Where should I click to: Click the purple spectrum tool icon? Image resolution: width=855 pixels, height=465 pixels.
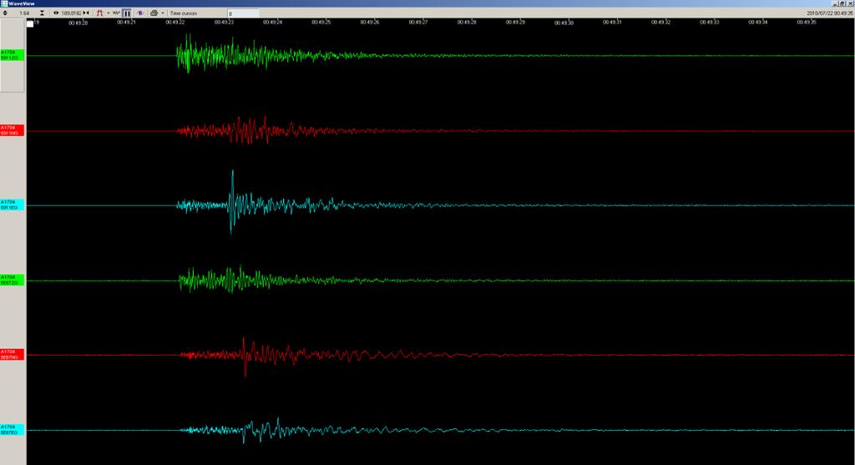(140, 13)
